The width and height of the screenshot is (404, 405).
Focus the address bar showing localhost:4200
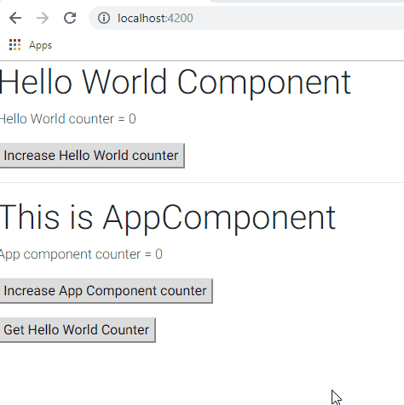(x=246, y=18)
